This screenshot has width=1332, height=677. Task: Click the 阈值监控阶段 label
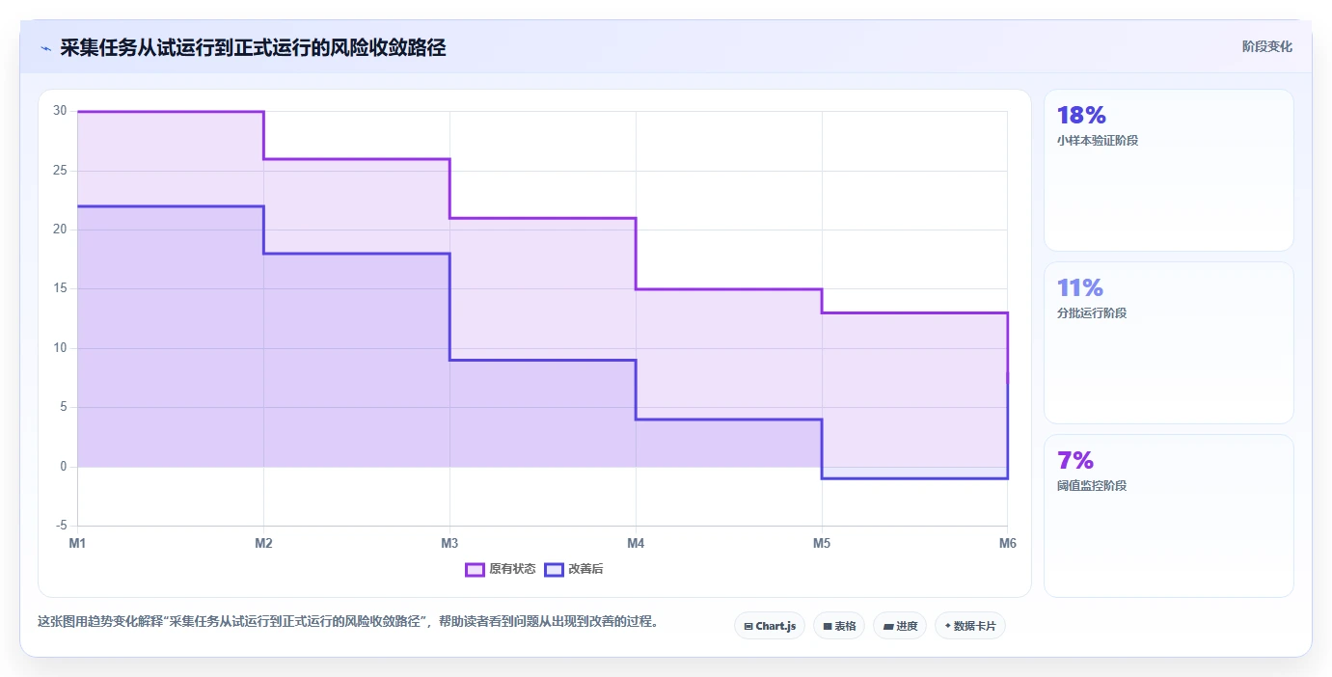click(1092, 486)
